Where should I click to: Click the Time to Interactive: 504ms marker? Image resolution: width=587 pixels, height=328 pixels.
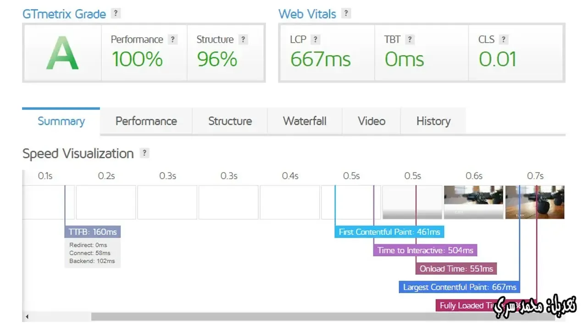[x=425, y=250]
